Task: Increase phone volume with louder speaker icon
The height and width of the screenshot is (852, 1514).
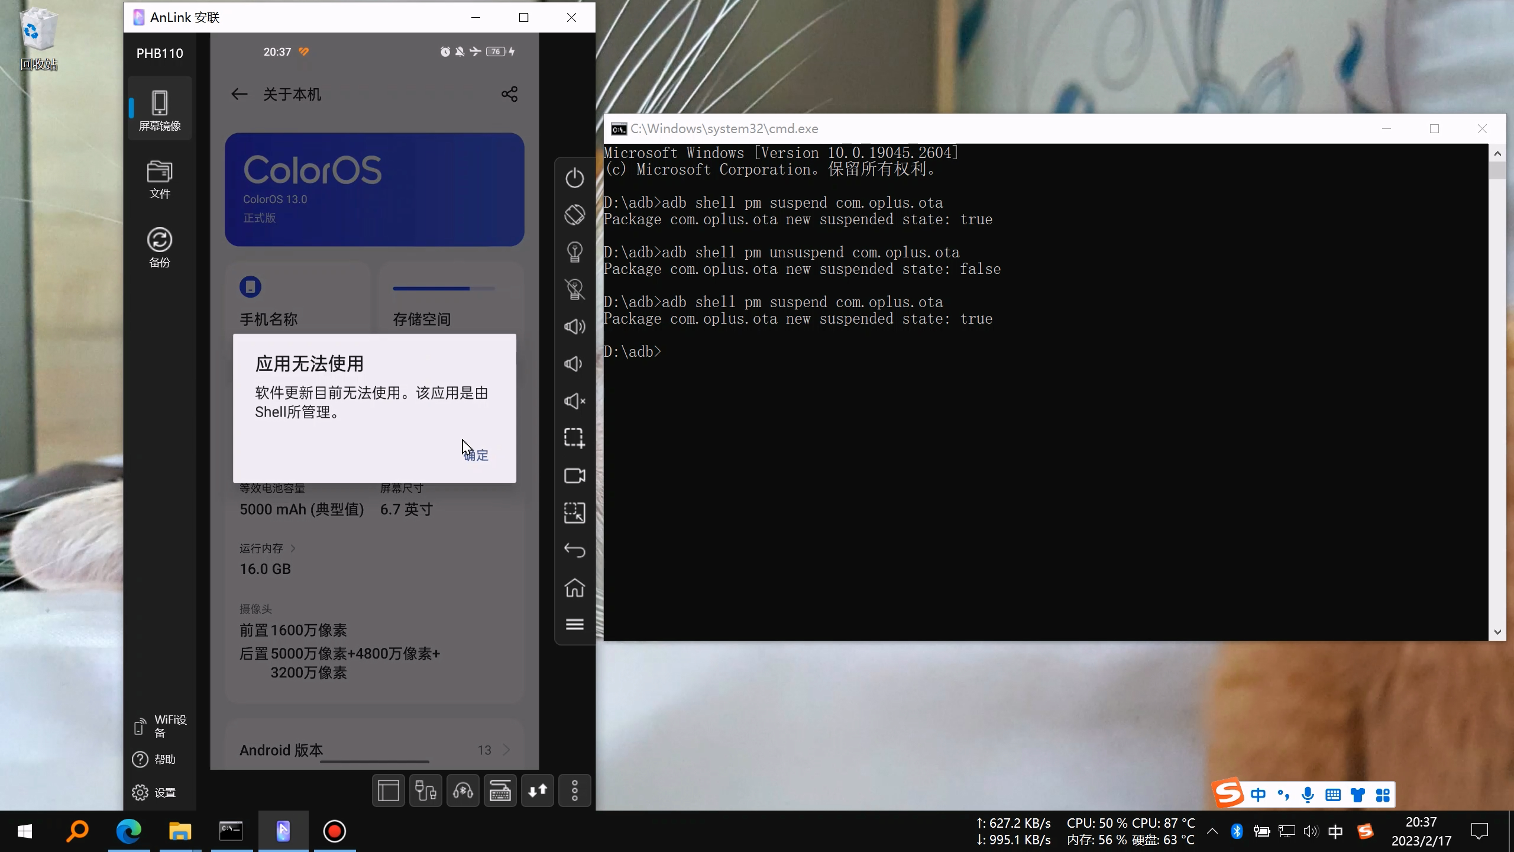Action: coord(574,327)
